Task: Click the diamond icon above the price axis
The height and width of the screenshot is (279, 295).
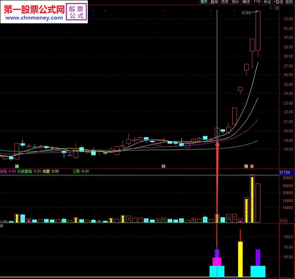Action: pos(271,8)
